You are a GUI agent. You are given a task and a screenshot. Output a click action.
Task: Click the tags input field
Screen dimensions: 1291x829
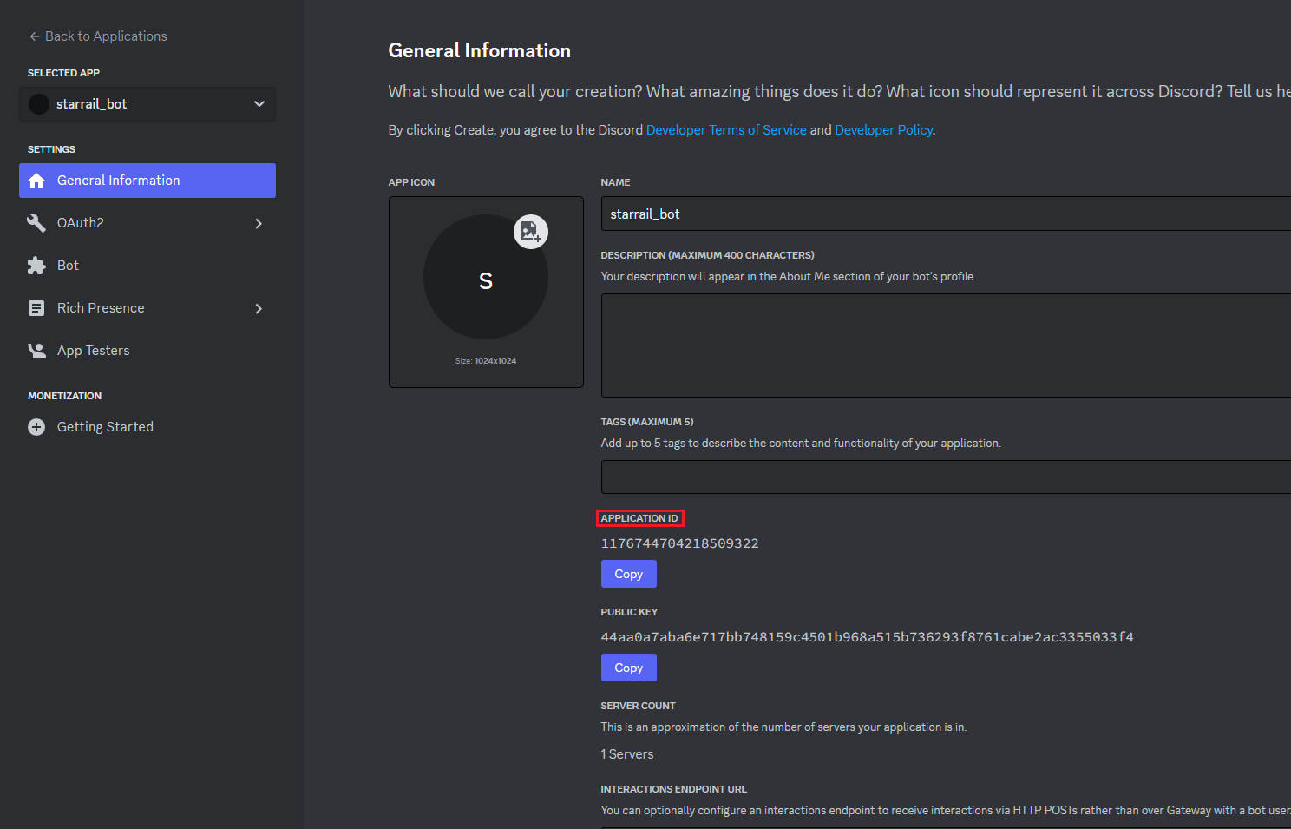pyautogui.click(x=946, y=477)
